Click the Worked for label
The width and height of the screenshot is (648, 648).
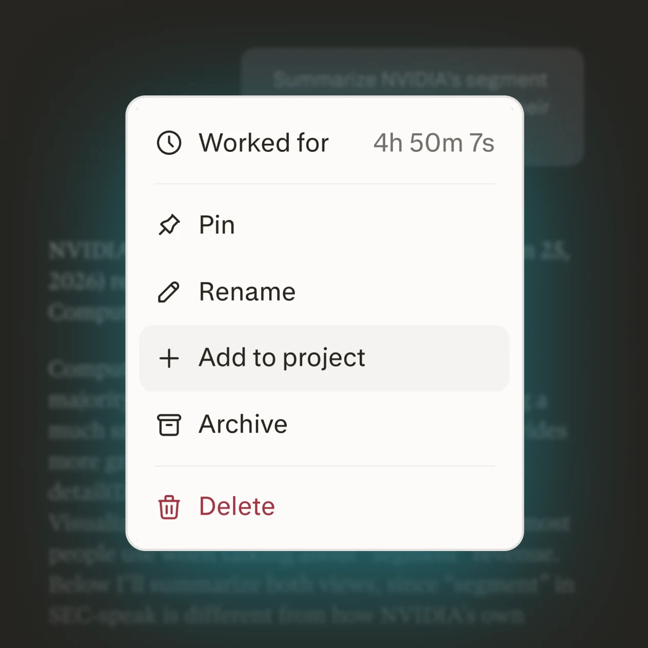264,143
